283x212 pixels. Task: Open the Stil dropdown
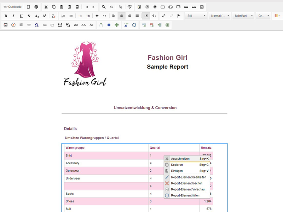coord(196,16)
